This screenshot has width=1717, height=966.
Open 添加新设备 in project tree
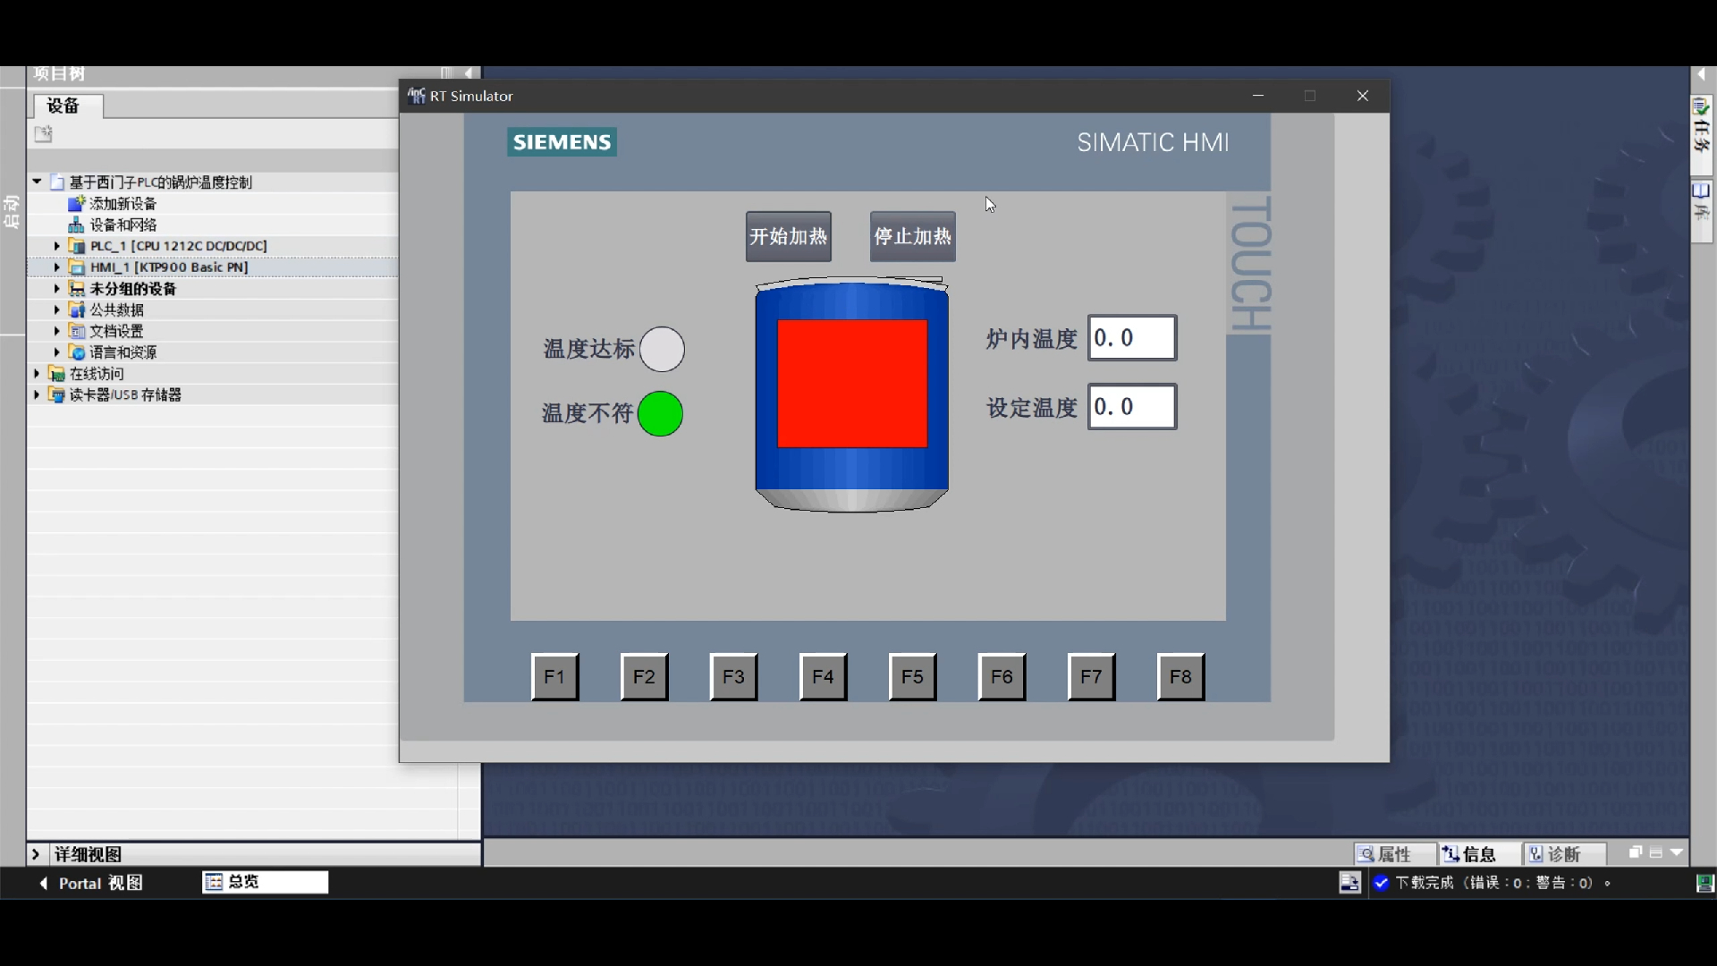[123, 204]
